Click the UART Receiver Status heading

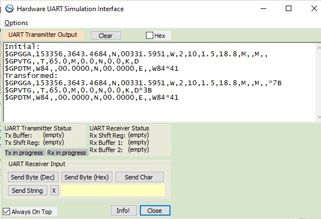pyautogui.click(x=119, y=128)
